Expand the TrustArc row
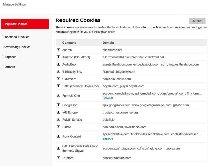Image resolution: width=209 pixels, height=166 pixels. pyautogui.click(x=59, y=158)
